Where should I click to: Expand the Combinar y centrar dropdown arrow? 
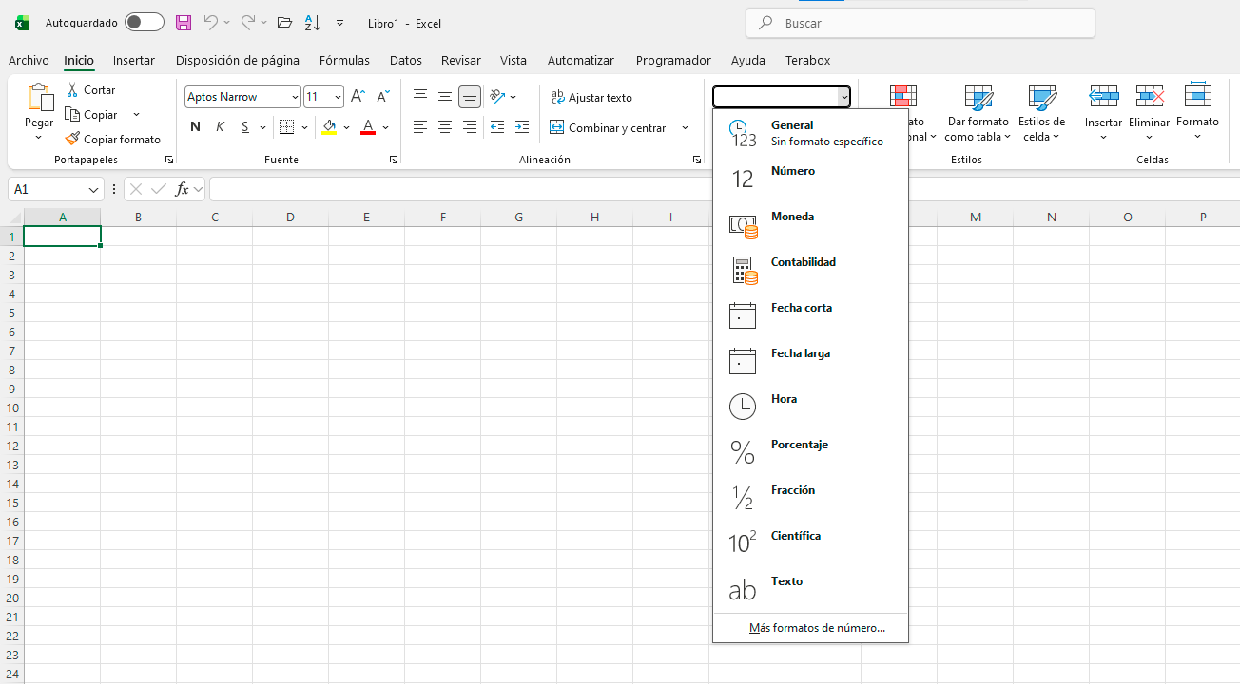(x=685, y=127)
